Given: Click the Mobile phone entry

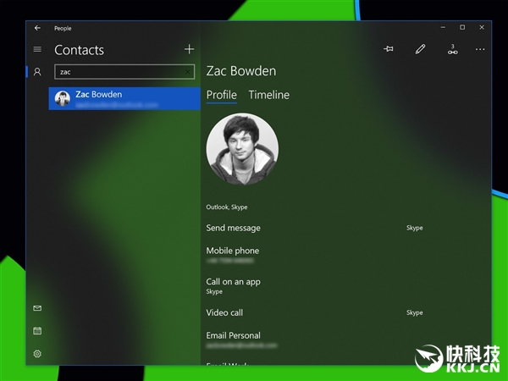Looking at the screenshot, I should 233,255.
